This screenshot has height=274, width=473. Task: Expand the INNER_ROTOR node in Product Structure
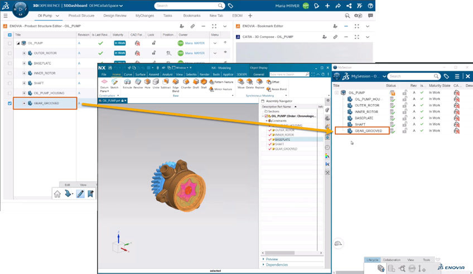point(24,73)
